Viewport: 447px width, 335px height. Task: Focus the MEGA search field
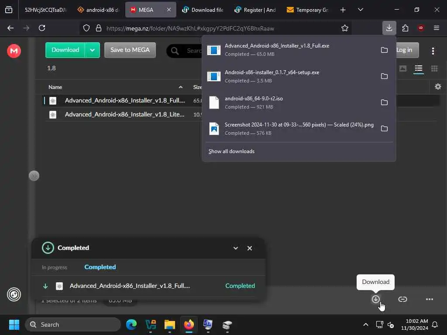click(185, 51)
